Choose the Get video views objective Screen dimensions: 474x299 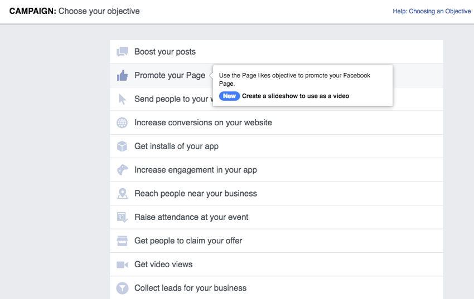click(x=277, y=264)
